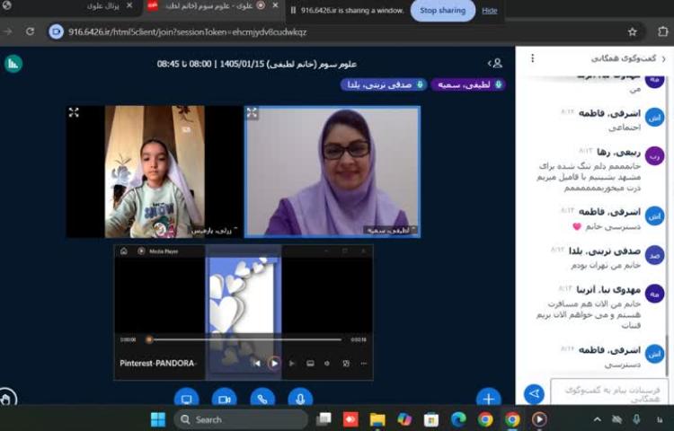Image resolution: width=674 pixels, height=431 pixels.
Task: Open Media Player from the taskbar
Action: point(539,419)
